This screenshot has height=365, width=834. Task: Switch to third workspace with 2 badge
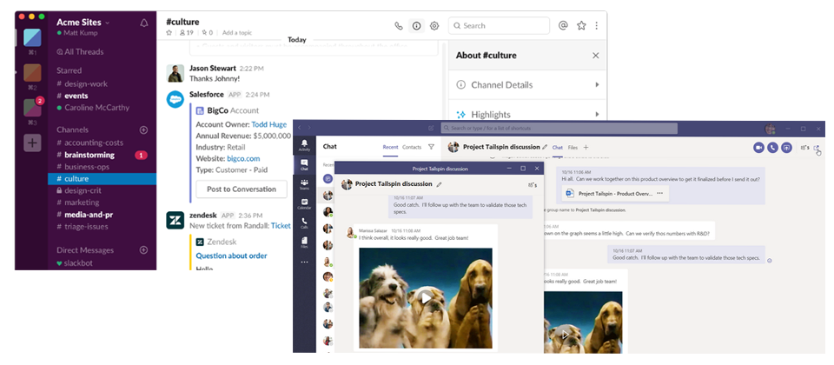click(x=32, y=108)
